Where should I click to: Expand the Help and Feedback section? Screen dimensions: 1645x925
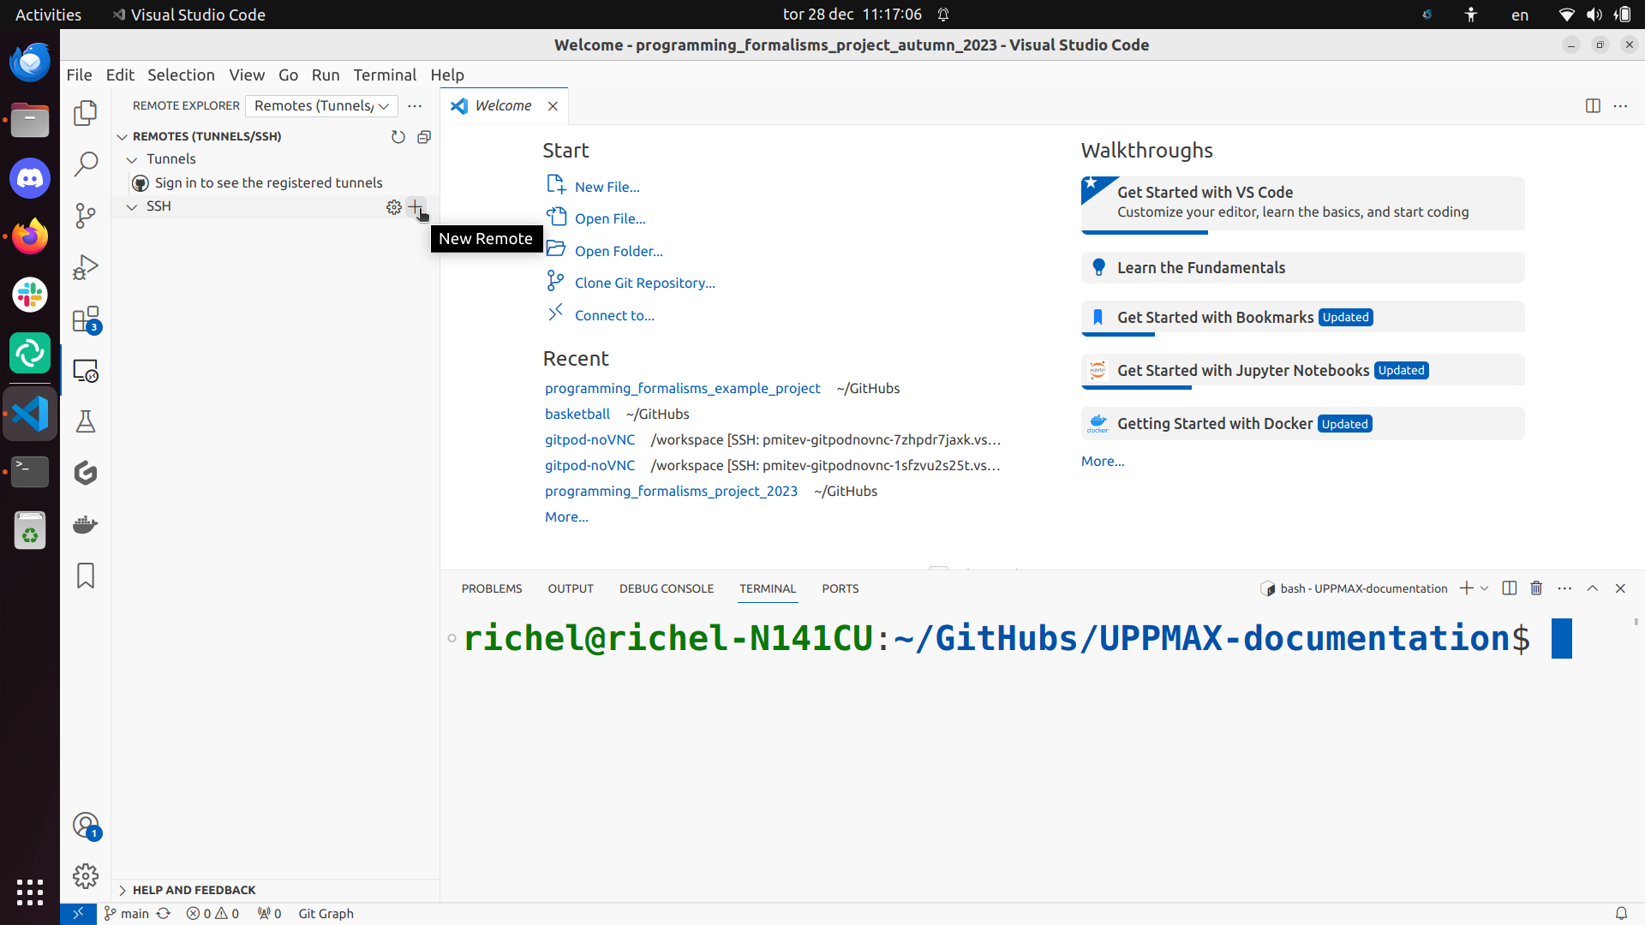[x=195, y=890]
